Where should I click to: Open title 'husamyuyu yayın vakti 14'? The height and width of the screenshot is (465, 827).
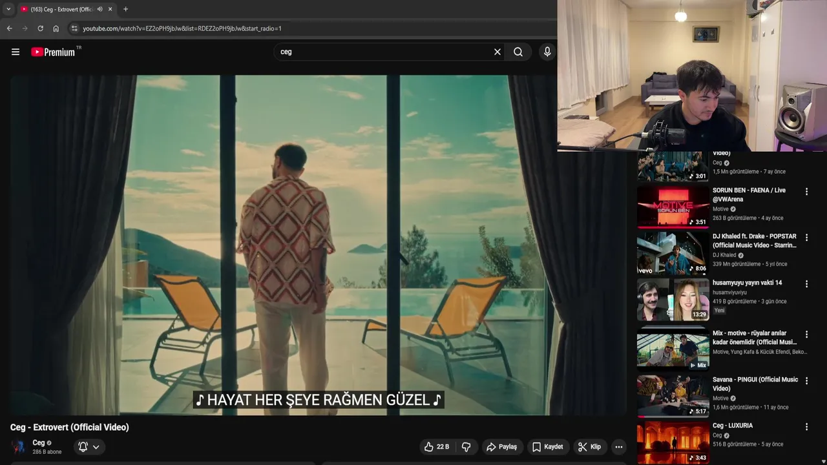[748, 283]
